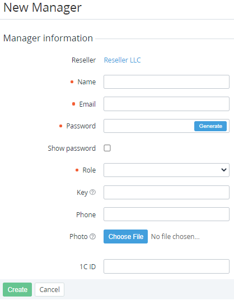Click the Role field label
The image size is (234, 301).
pyautogui.click(x=89, y=170)
